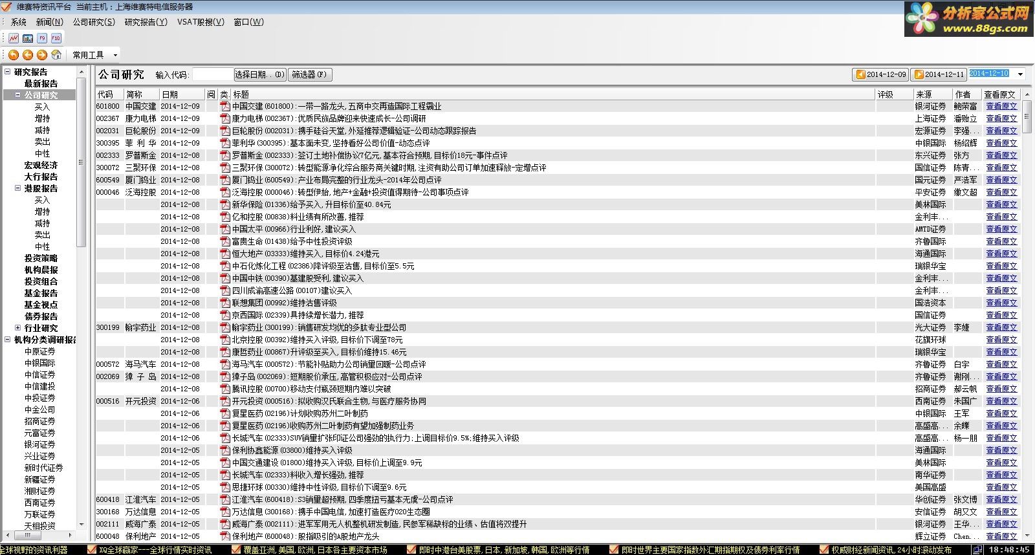Screen dimensions: 1035x555
Task: Click PDF icon for 保利地产(600048) report
Action: click(225, 536)
